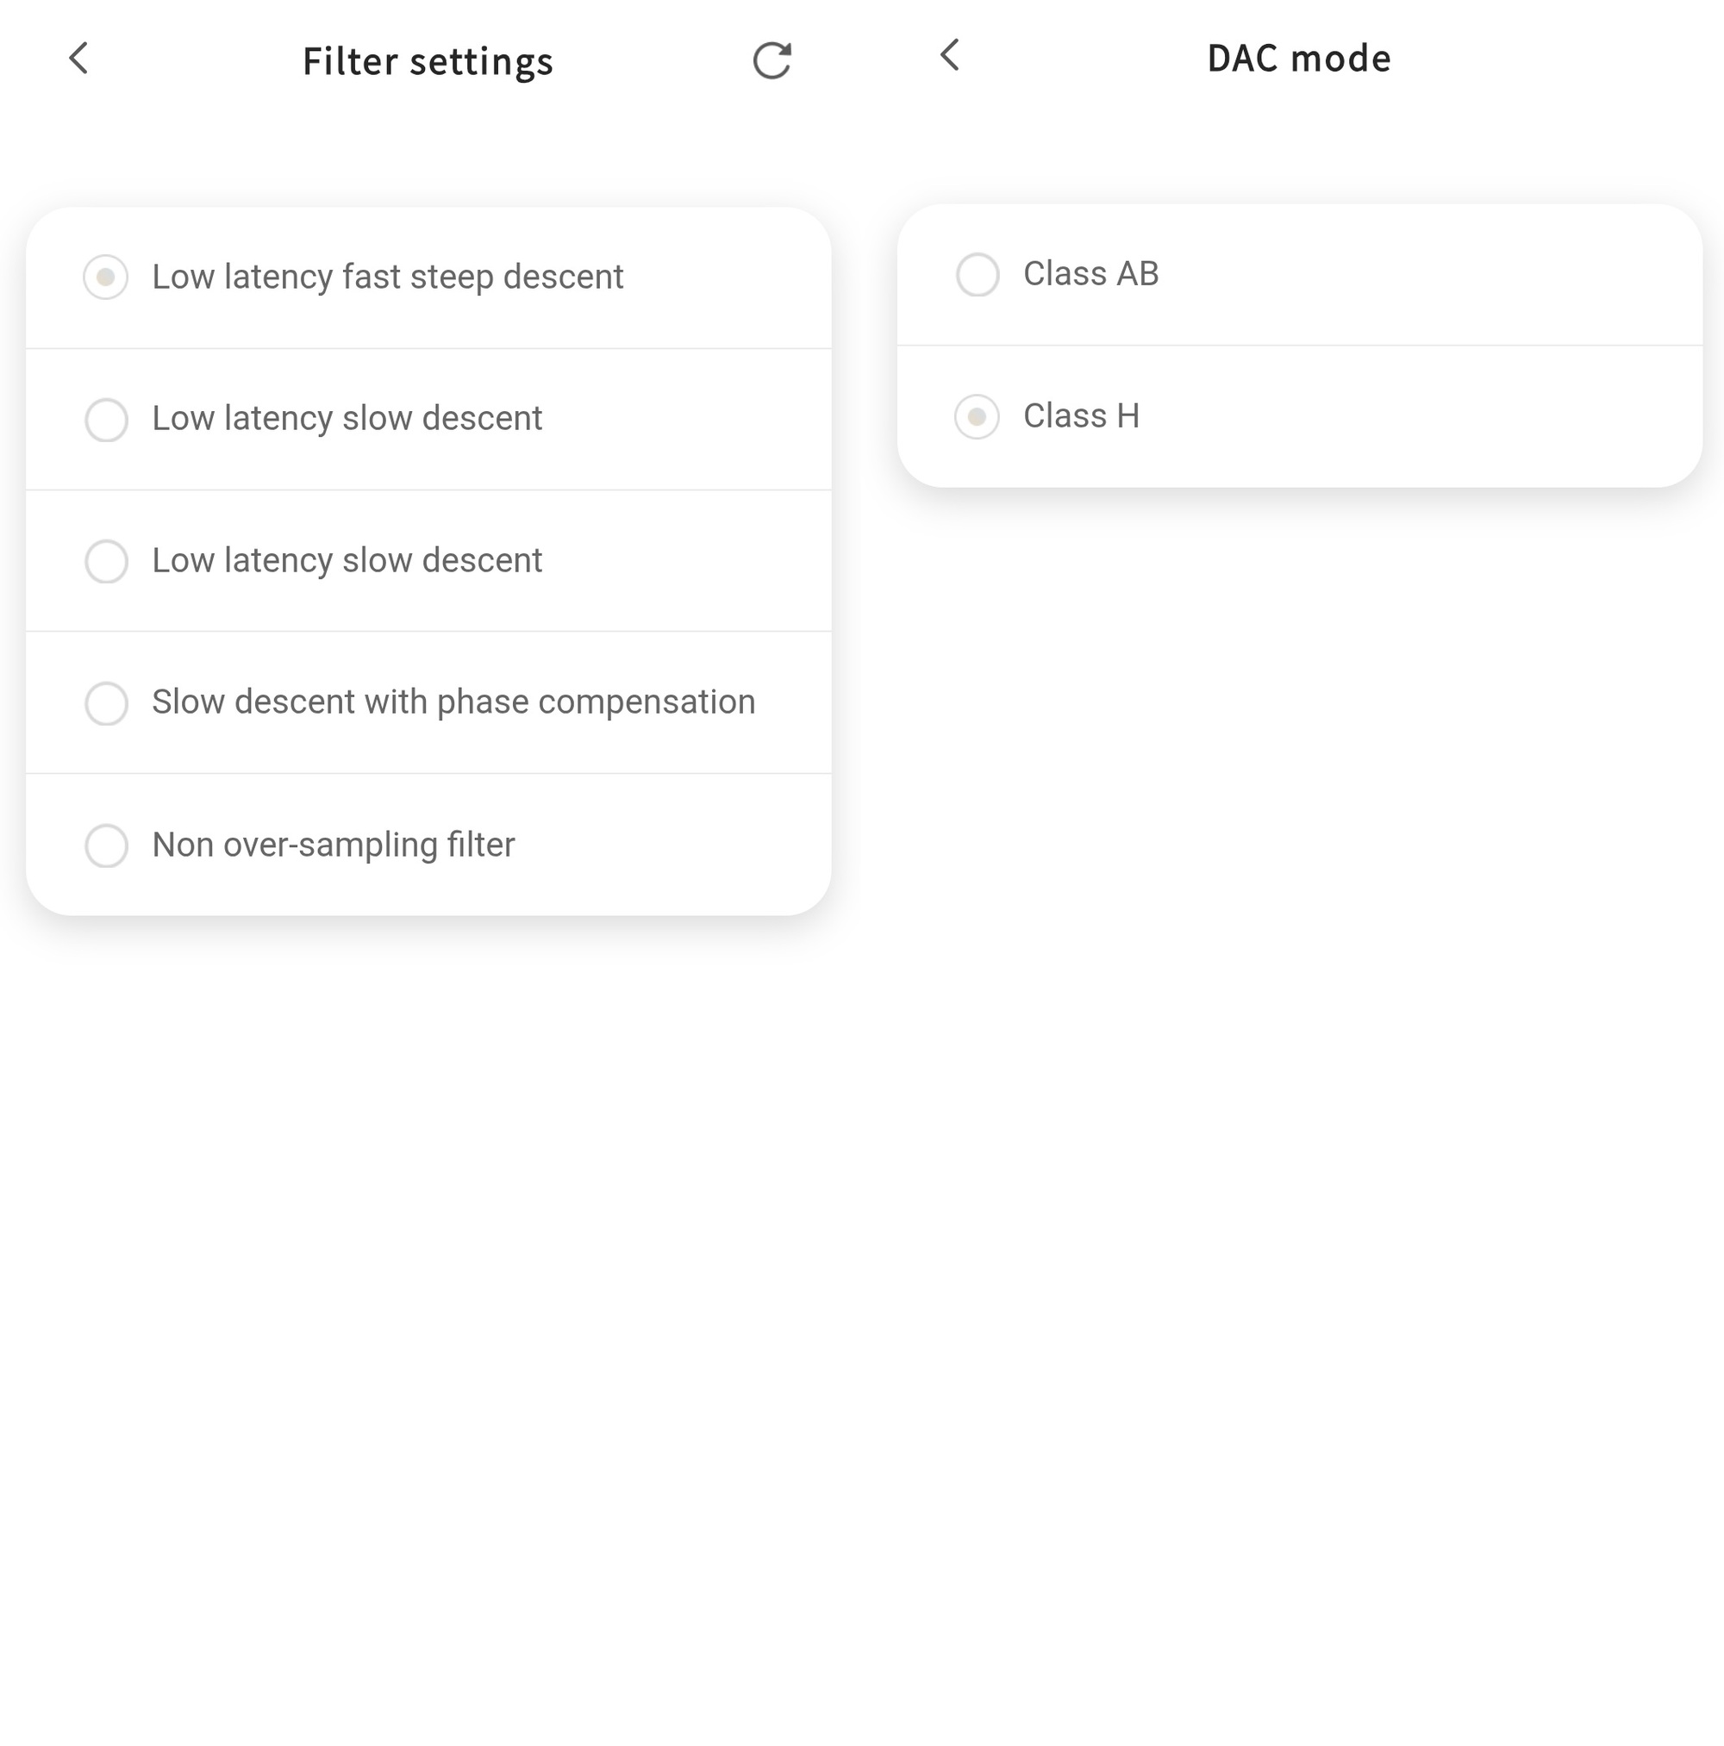Go back from the Filter settings screen
This screenshot has width=1724, height=1746.
click(78, 59)
